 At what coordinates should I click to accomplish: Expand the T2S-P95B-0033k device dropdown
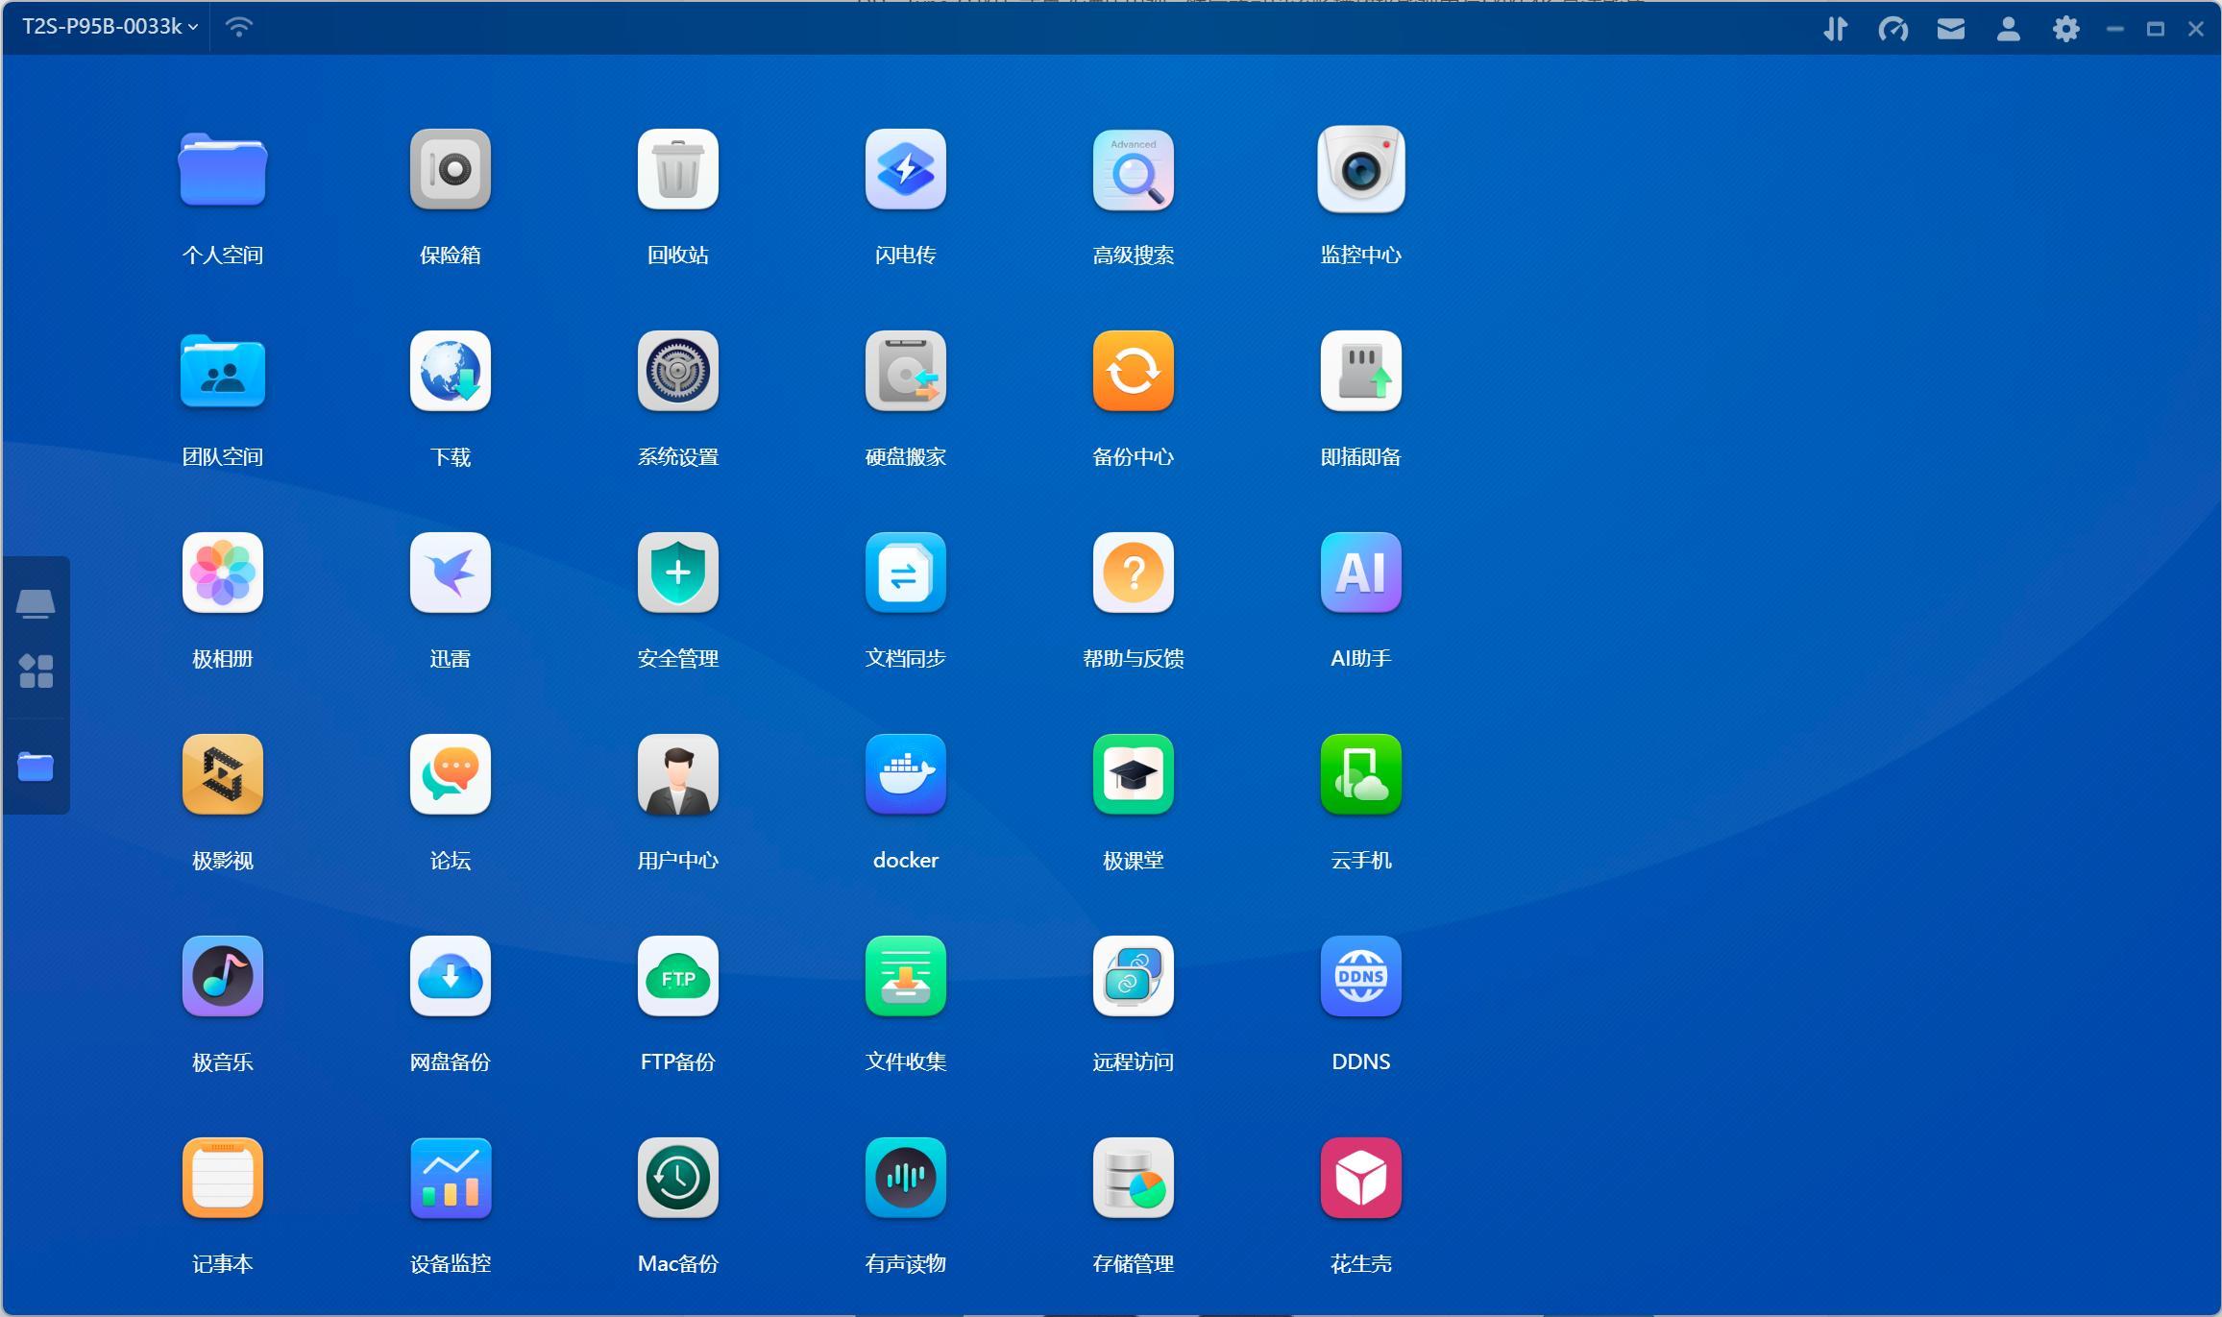[110, 27]
